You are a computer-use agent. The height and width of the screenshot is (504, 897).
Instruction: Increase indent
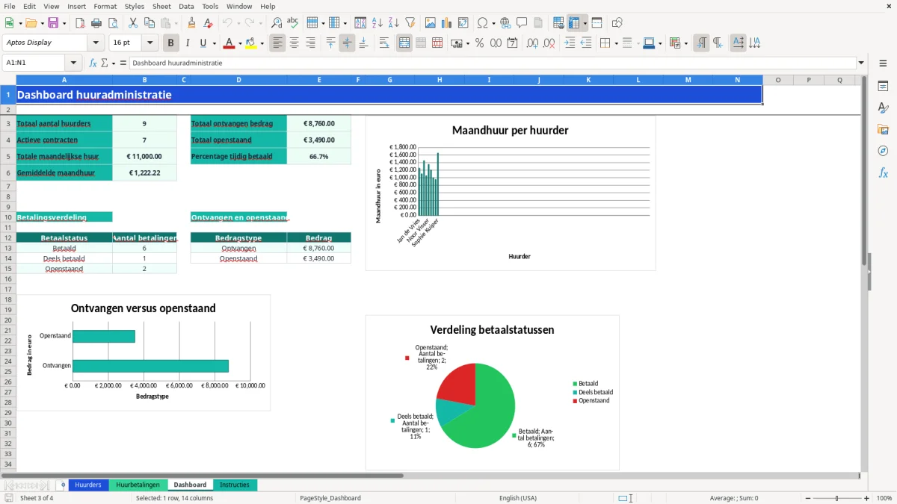point(570,43)
